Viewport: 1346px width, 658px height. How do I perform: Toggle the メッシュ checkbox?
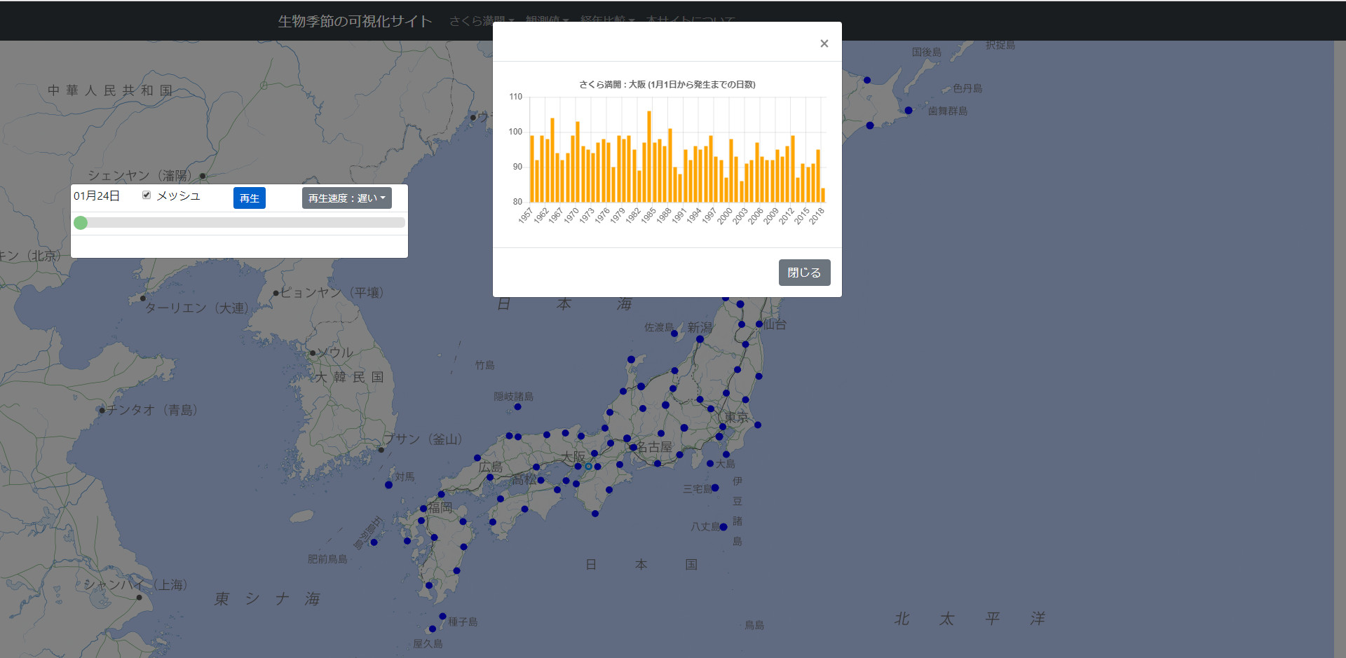tap(147, 196)
